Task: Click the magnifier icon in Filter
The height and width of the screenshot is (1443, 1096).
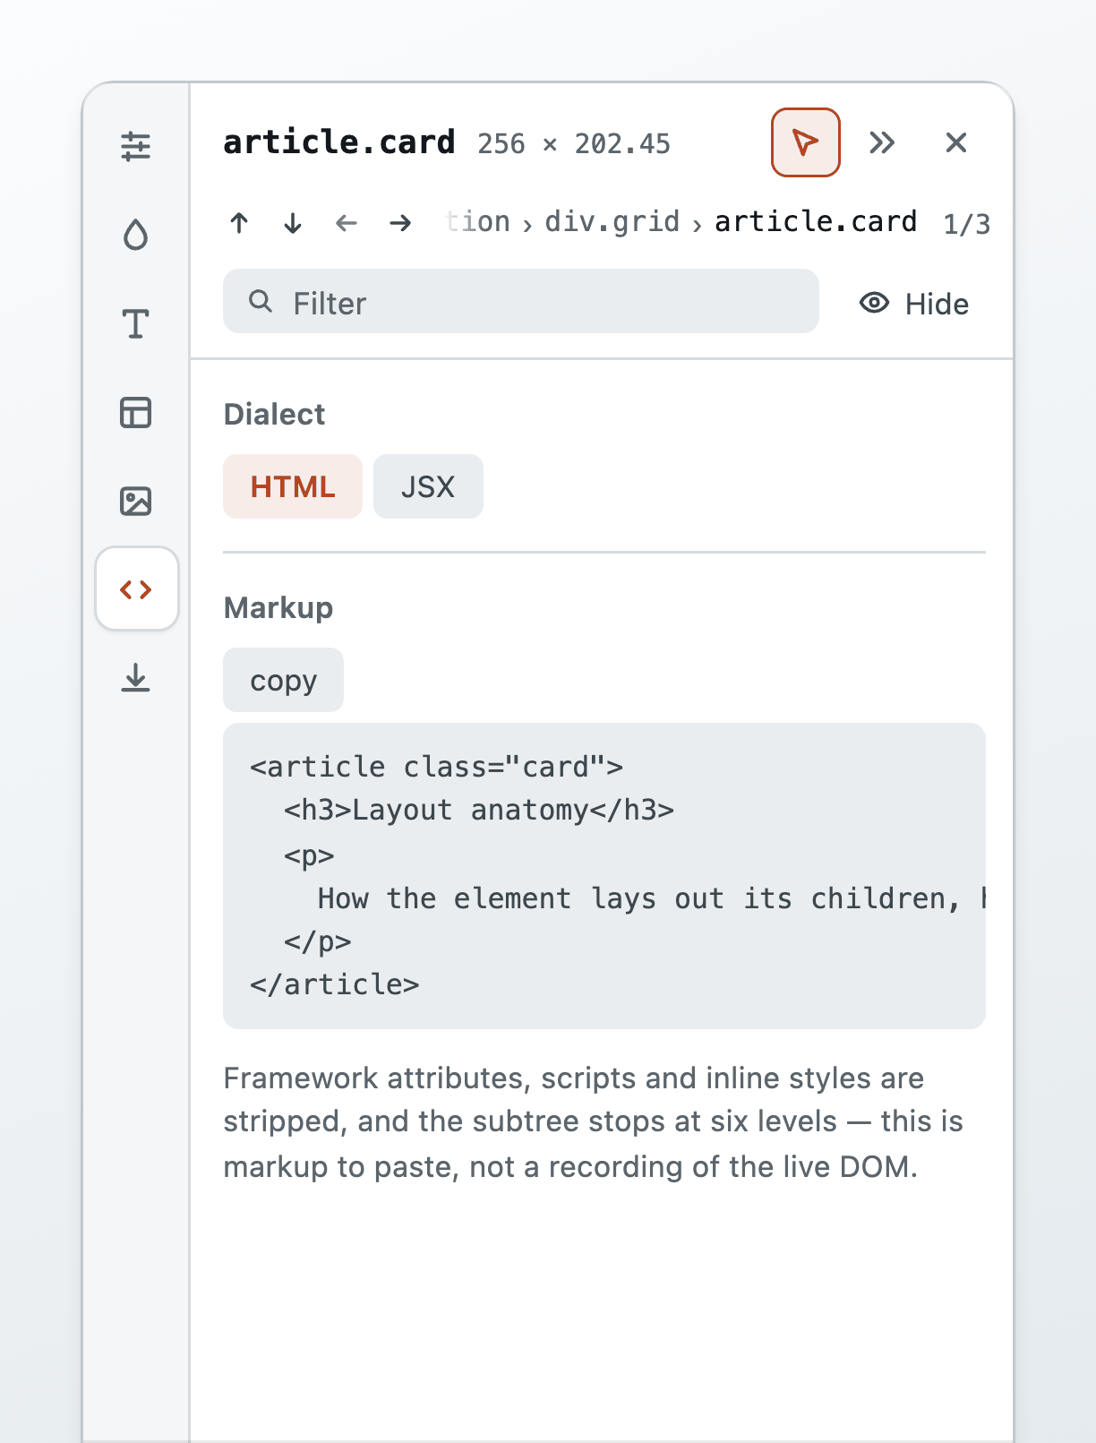Action: coord(261,301)
